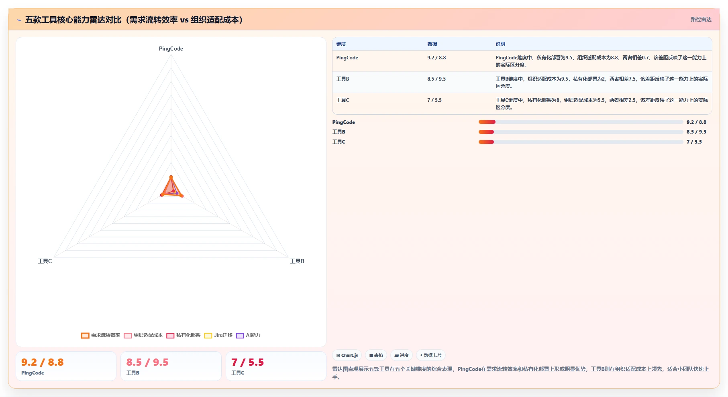Screen dimensions: 728x397
Task: Open the PingCode summary card showing 9.2 / 8.8
Action: [x=66, y=366]
